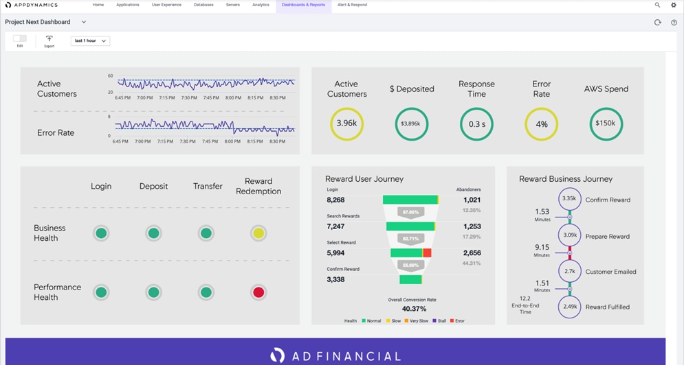Open the last 1 hour time range dropdown

tap(90, 41)
